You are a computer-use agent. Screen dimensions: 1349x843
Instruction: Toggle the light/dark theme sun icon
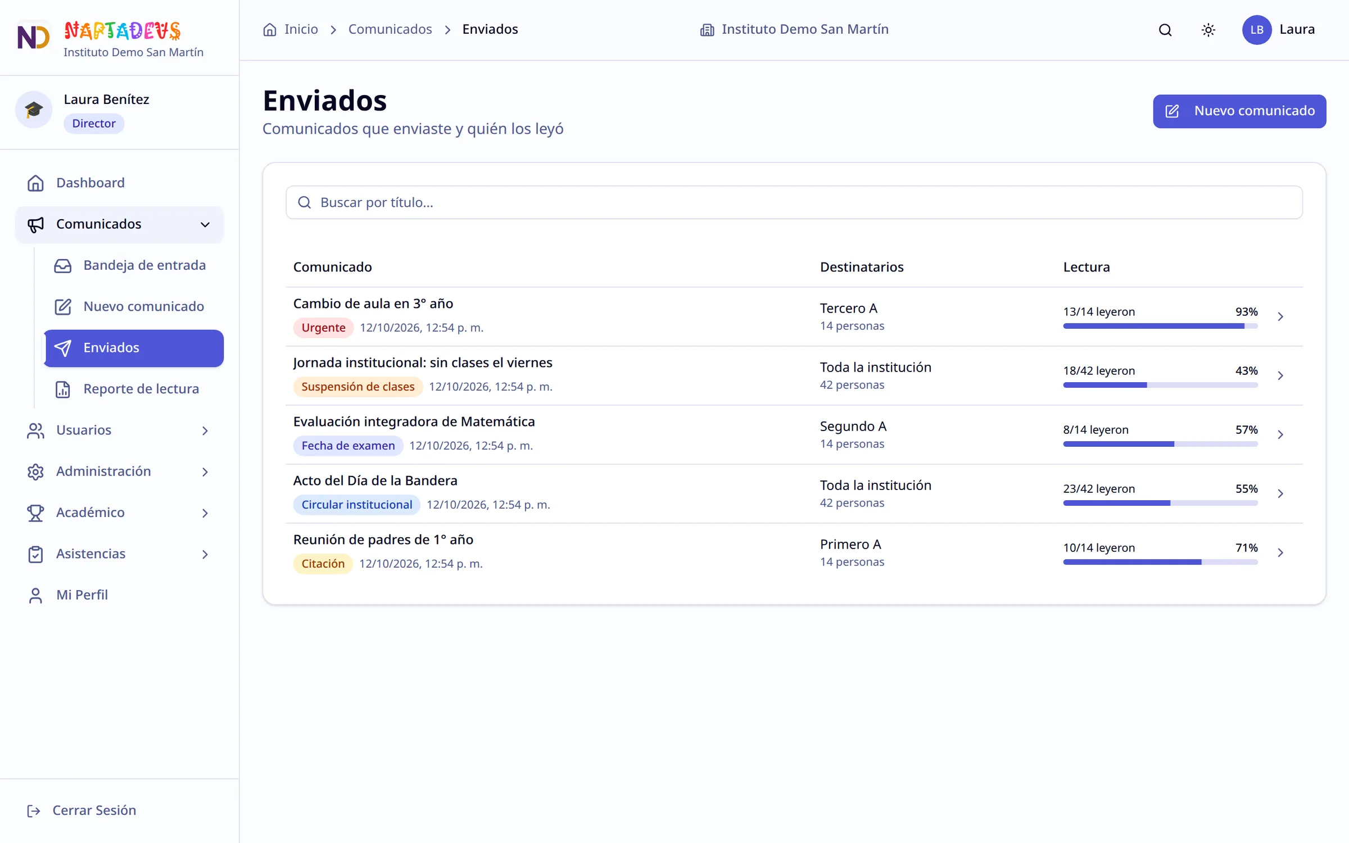pos(1208,30)
